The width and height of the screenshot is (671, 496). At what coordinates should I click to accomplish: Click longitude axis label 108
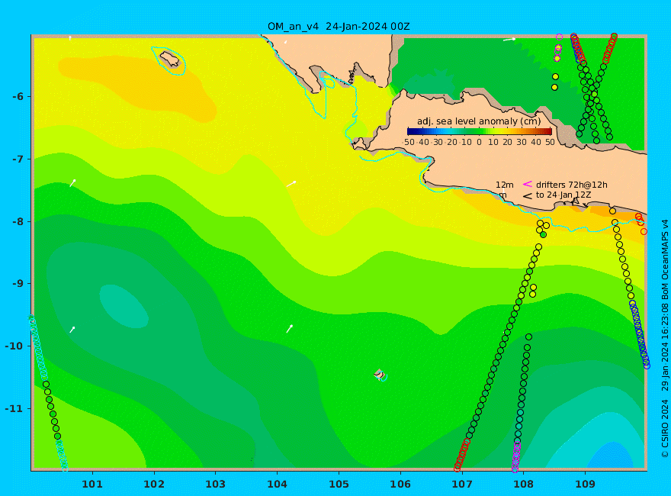tap(523, 484)
